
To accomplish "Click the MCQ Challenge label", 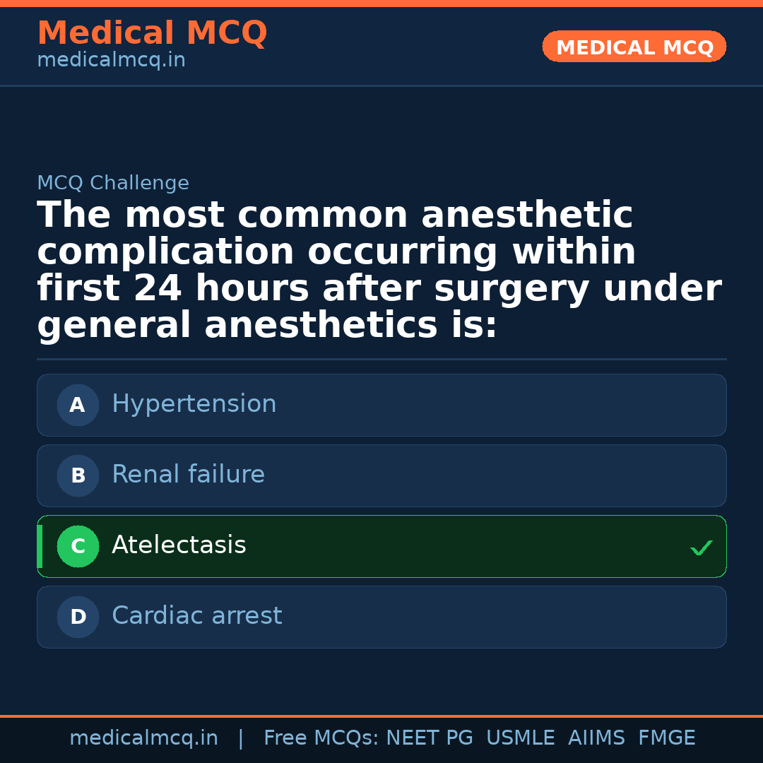I will pos(113,184).
